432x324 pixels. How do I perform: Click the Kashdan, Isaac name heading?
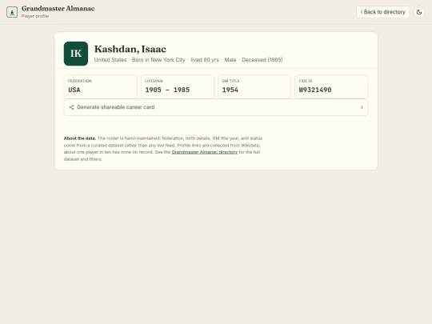pos(130,49)
